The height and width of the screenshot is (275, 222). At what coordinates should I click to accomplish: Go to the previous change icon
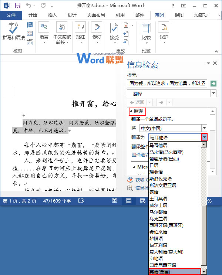coord(126,34)
